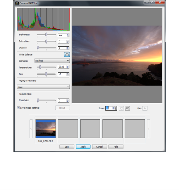
Task: Expand the Highlight recovery None dropdown
Action: (x=43, y=87)
